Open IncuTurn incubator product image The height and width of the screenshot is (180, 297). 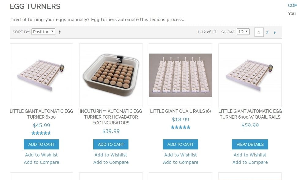pos(111,75)
